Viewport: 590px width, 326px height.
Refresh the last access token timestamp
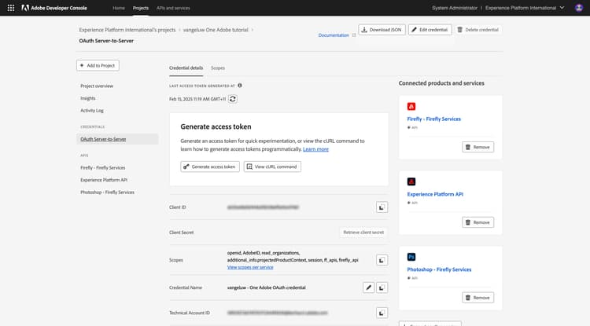point(233,99)
